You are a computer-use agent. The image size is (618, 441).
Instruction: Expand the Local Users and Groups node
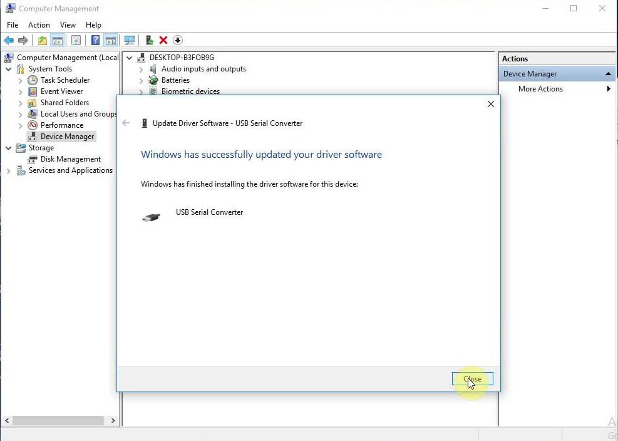[x=21, y=115]
